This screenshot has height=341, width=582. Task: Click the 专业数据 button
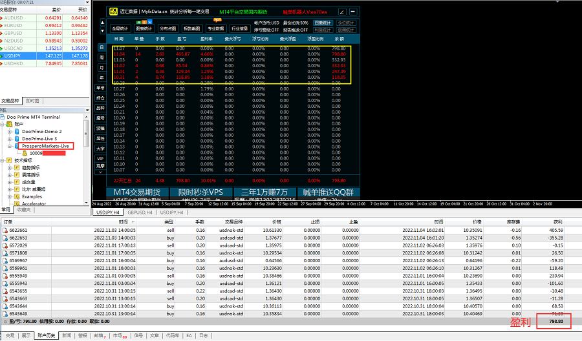216,28
